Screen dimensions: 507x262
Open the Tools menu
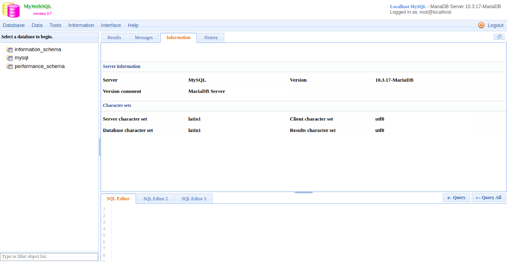[55, 25]
